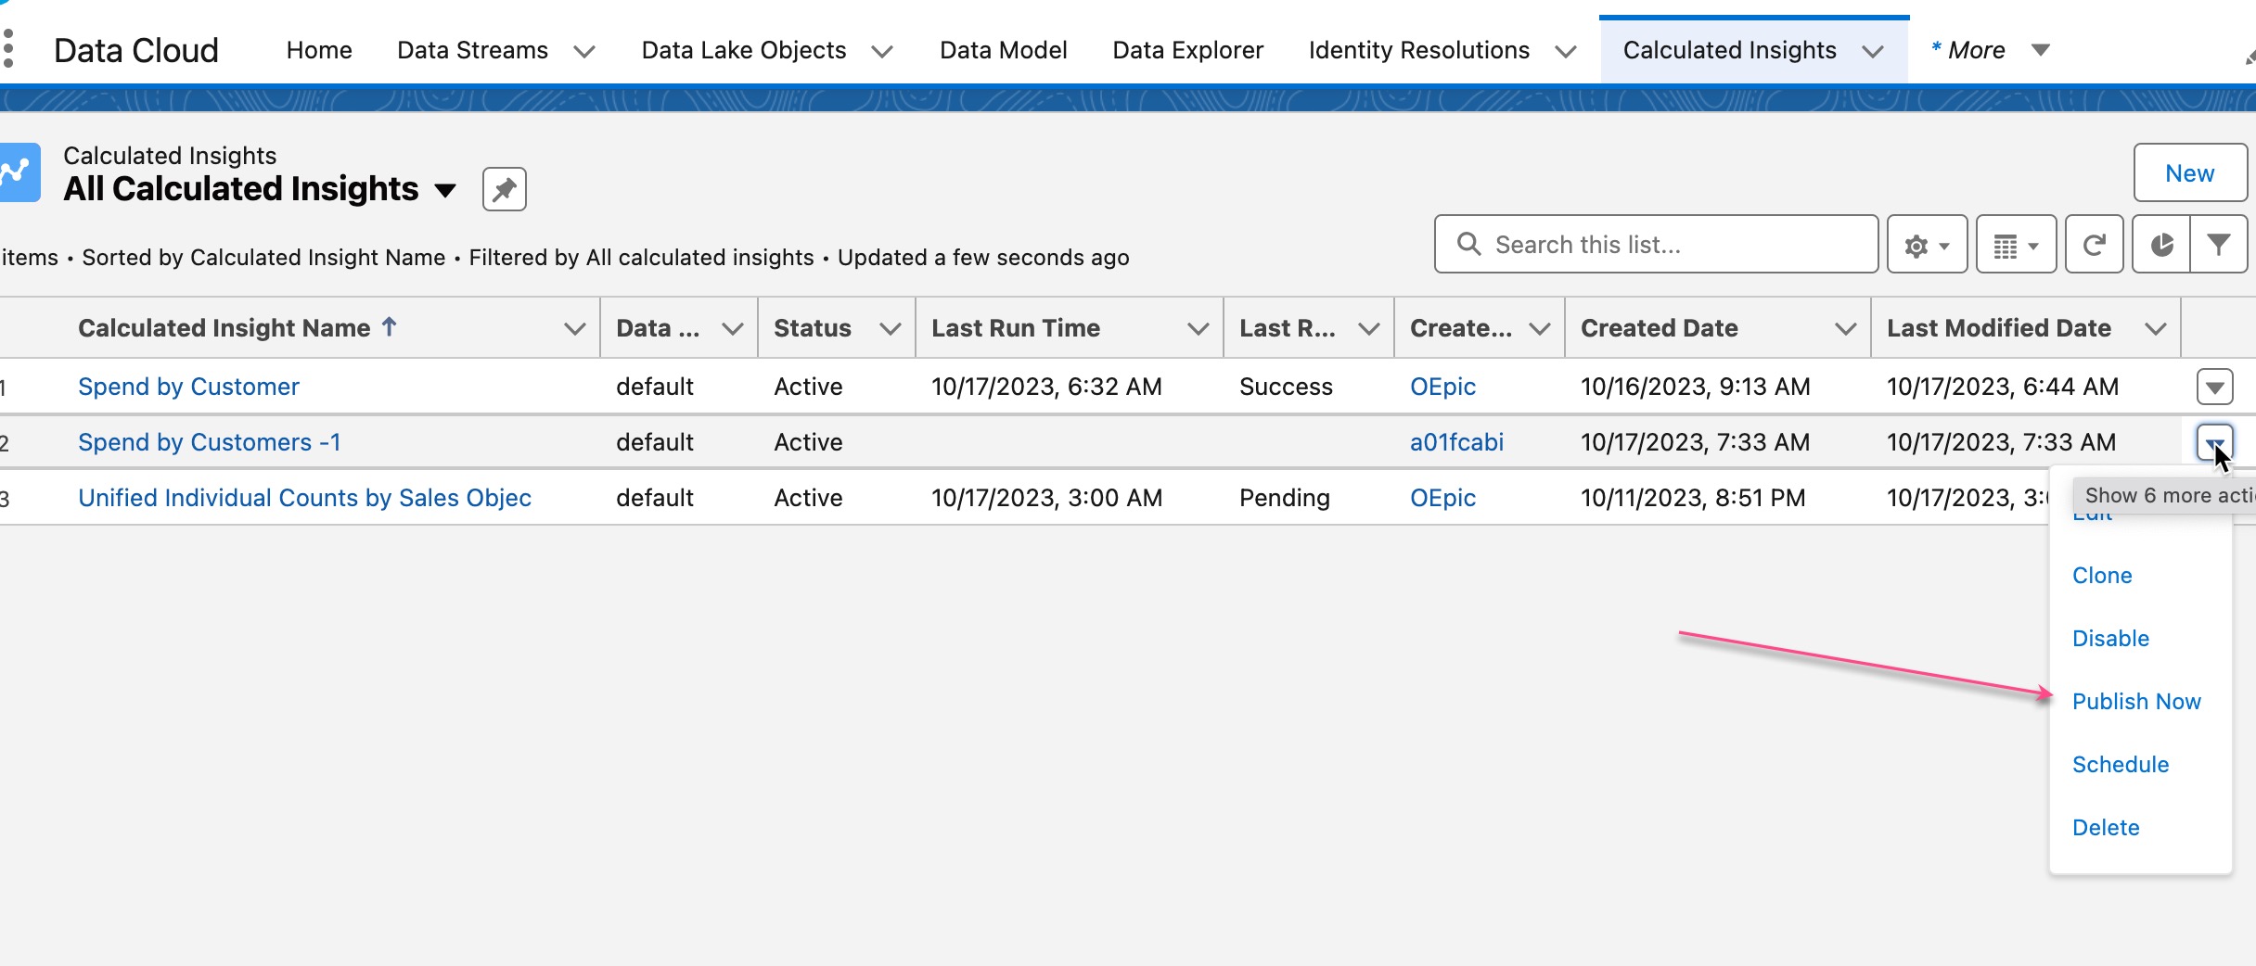Expand the Data Lake Objects chevron
Screen dimensions: 2256x966
point(882,51)
